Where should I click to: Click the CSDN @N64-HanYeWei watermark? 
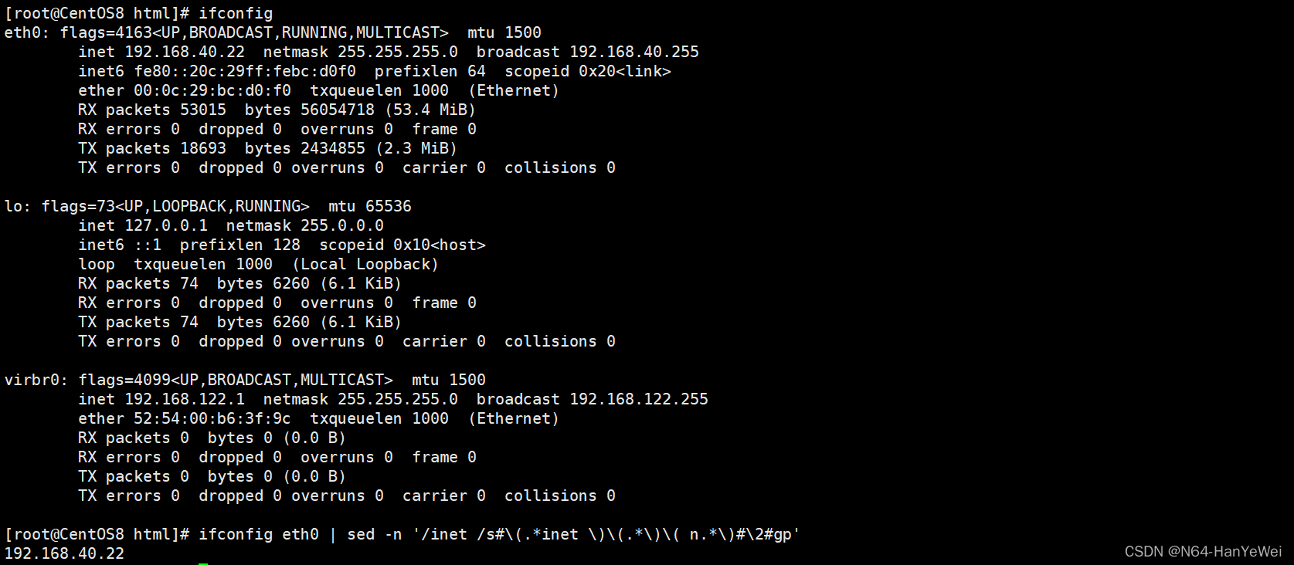click(x=1203, y=551)
